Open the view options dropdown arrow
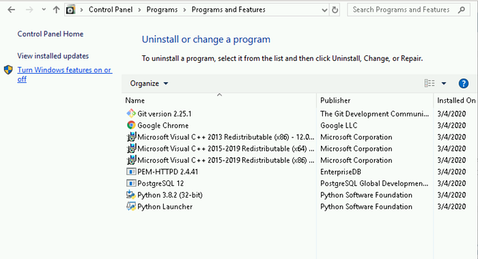This screenshot has height=259, width=478. pyautogui.click(x=444, y=83)
